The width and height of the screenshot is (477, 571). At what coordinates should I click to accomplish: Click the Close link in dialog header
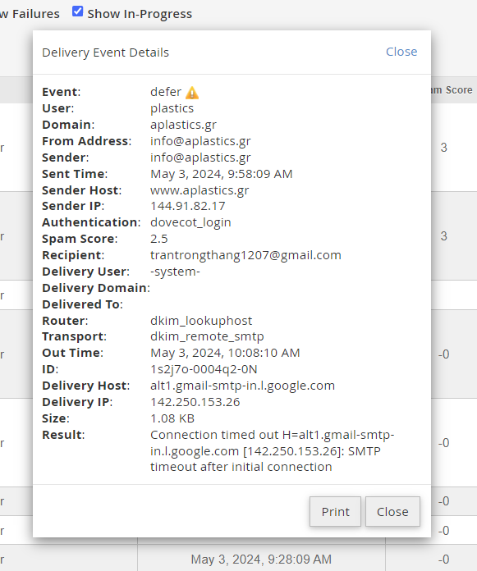[401, 52]
